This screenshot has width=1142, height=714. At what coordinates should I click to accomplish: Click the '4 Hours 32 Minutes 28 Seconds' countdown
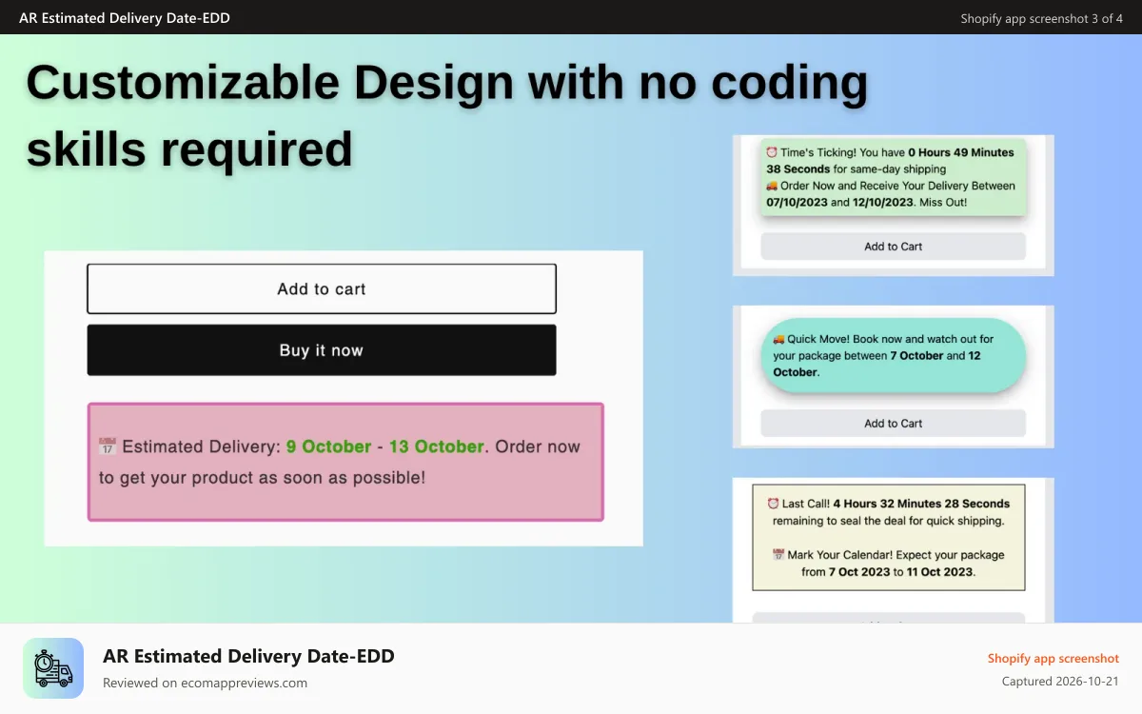point(922,504)
